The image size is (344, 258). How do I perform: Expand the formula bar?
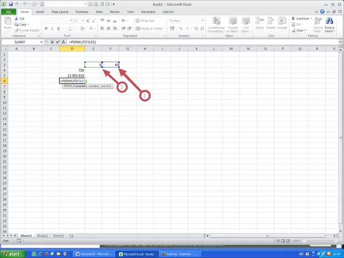341,42
